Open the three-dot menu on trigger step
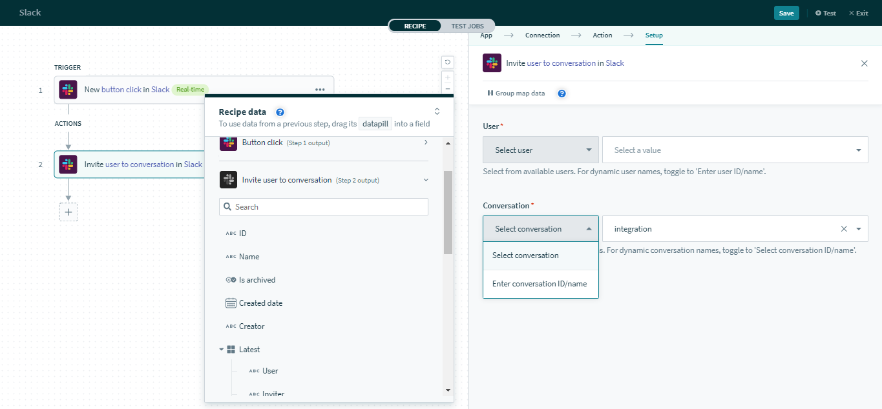The image size is (882, 409). click(x=320, y=90)
